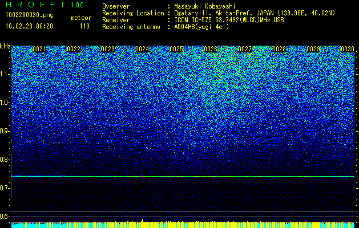Viewport: 359px width, 228px height.
Task: Click the A504HB antenna text
Action: coord(201,27)
